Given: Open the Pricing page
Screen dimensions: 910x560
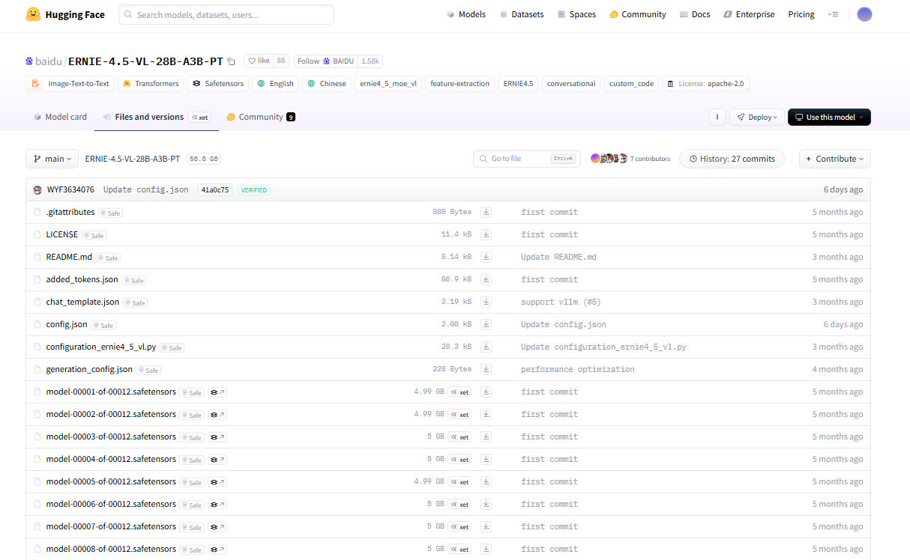Looking at the screenshot, I should coord(801,14).
